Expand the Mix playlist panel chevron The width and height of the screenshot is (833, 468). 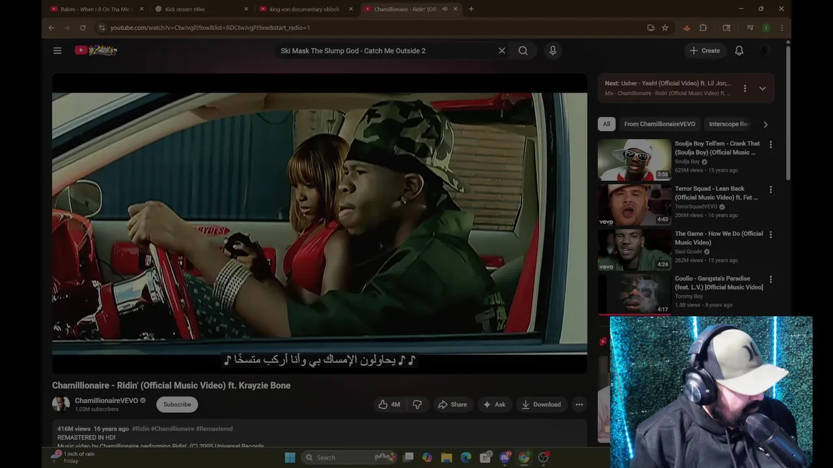(762, 88)
